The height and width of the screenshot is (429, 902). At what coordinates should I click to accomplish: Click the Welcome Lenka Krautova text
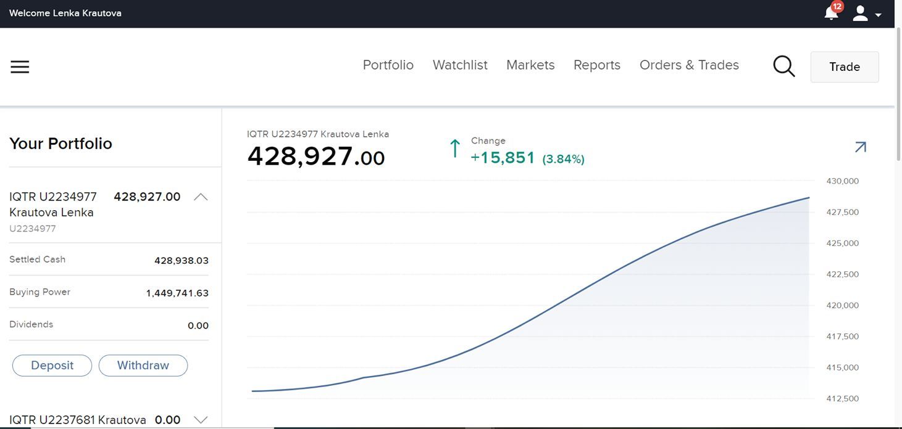pyautogui.click(x=65, y=13)
